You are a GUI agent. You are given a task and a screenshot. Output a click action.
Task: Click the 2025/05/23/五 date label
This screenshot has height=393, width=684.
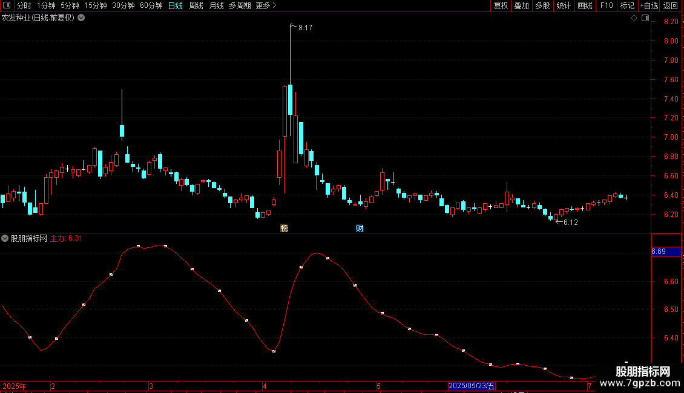click(x=472, y=386)
